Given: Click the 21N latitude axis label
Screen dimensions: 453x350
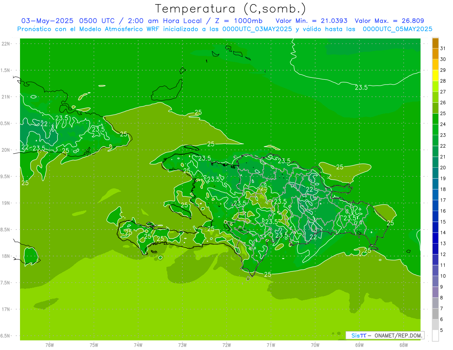Looking at the screenshot, I should [x=6, y=97].
